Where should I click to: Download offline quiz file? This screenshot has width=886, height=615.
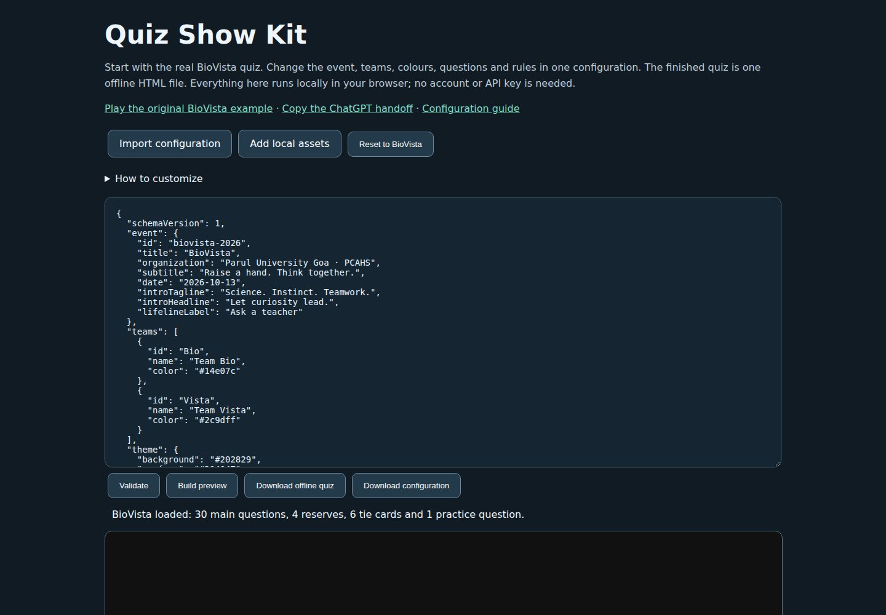click(x=295, y=485)
